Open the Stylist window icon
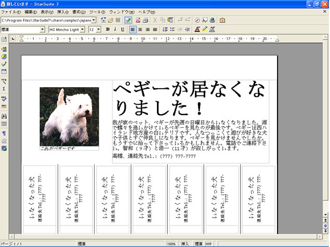The height and width of the screenshot is (247, 330). point(205,20)
